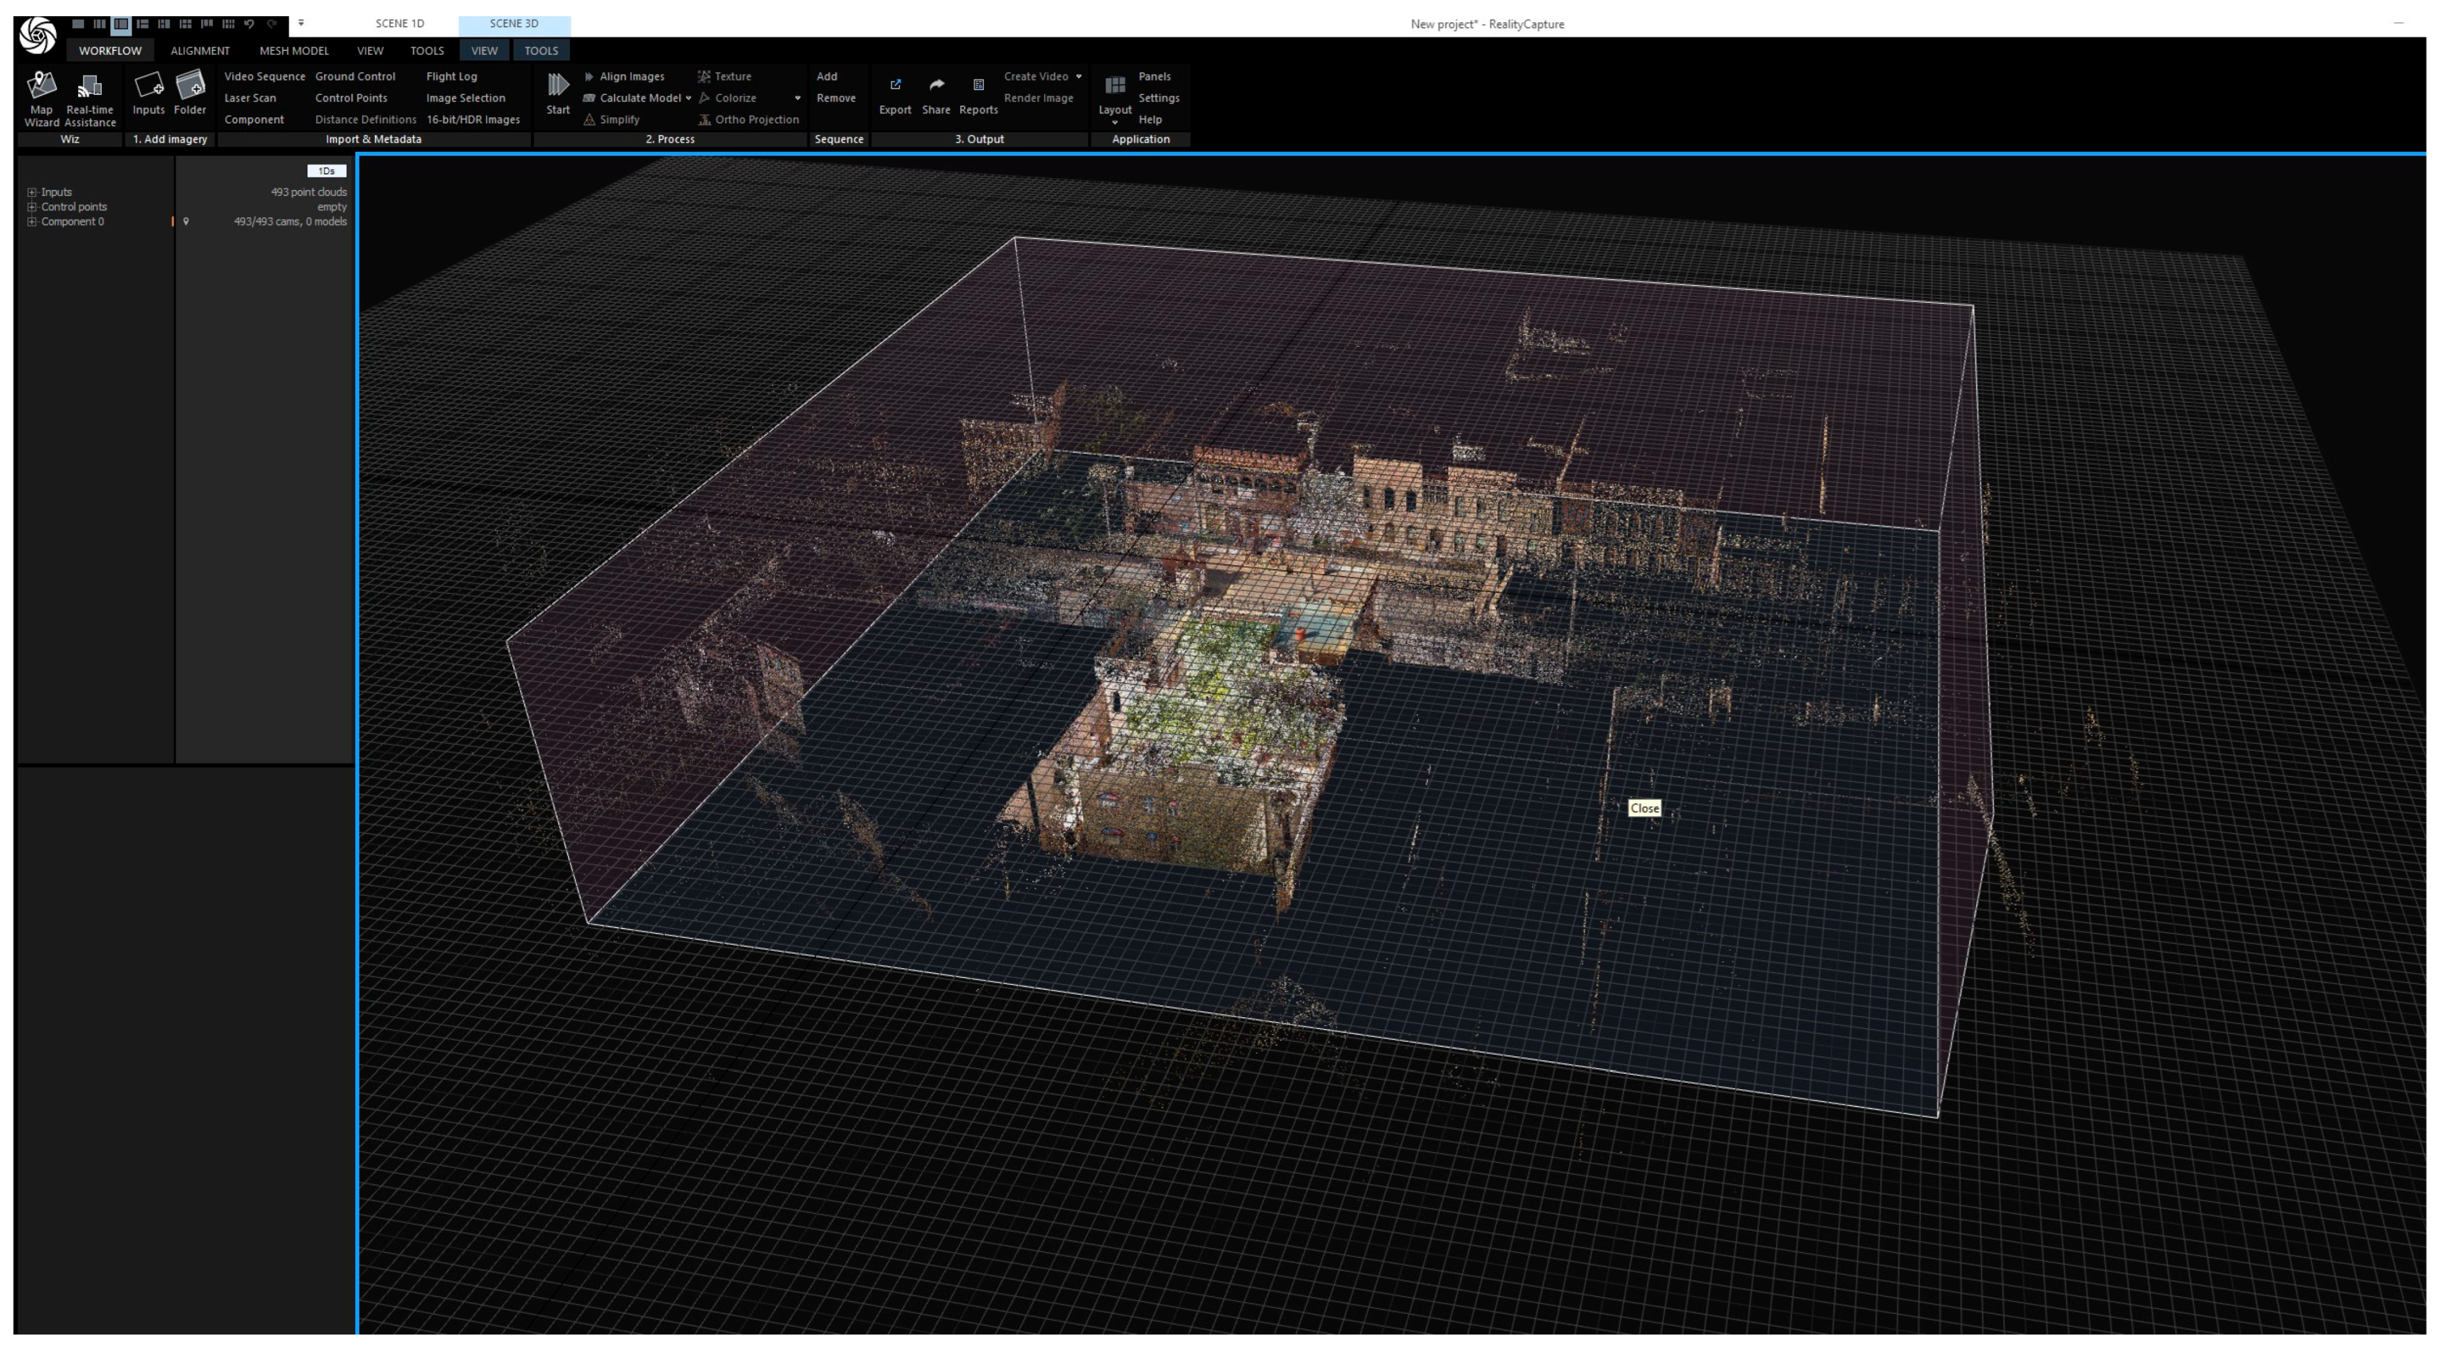Toggle the 1Ds view button
2445x1353 pixels.
click(x=326, y=171)
